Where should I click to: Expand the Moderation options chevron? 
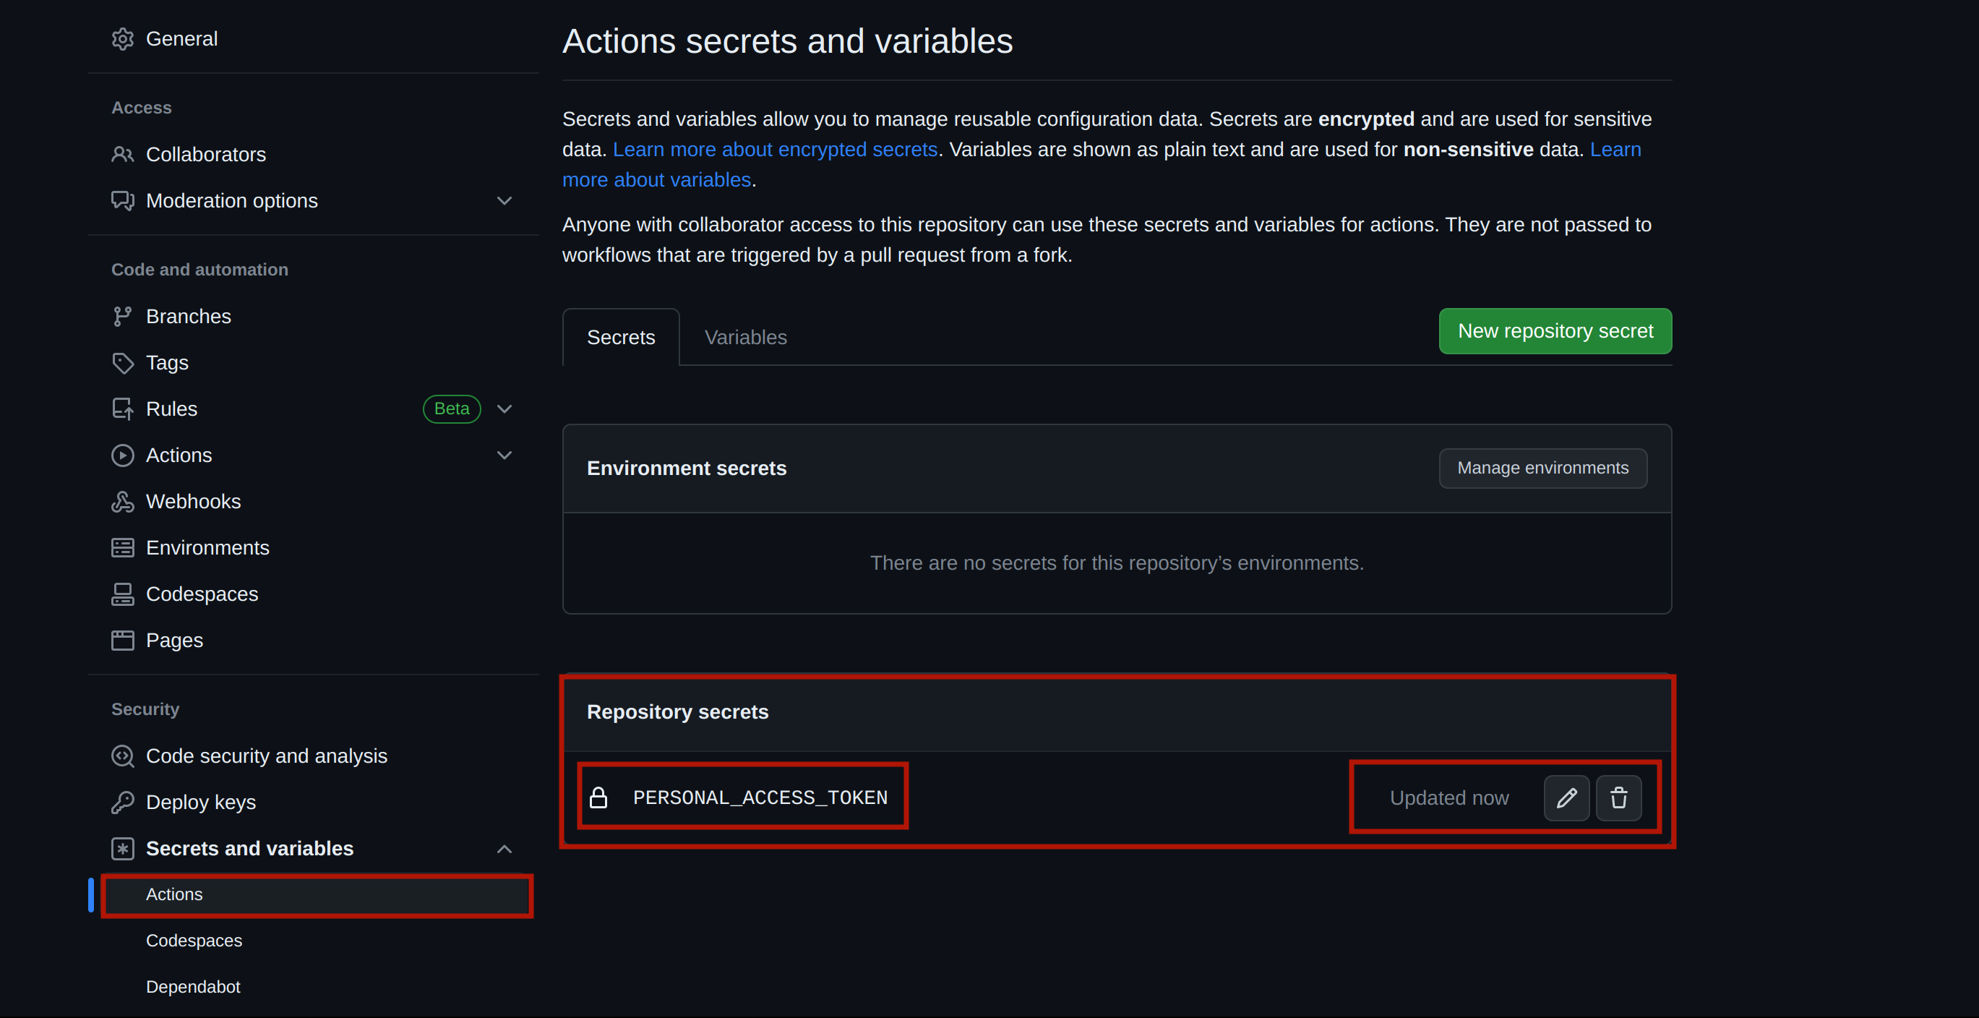click(x=504, y=200)
